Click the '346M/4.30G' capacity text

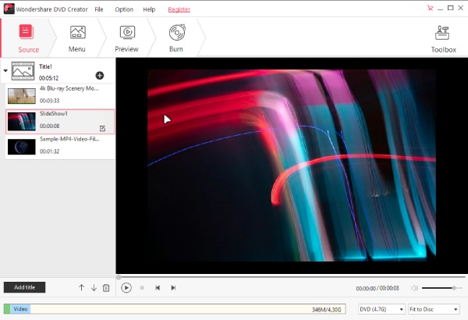pos(327,310)
